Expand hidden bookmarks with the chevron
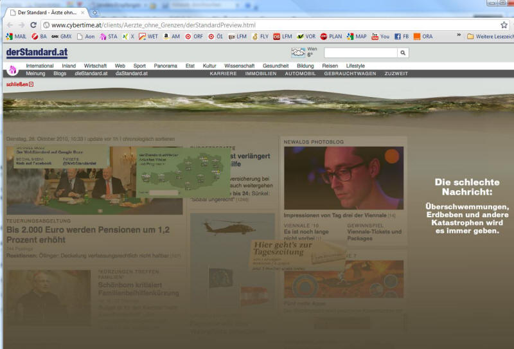Viewport: 514px width, 349px height. pos(459,35)
